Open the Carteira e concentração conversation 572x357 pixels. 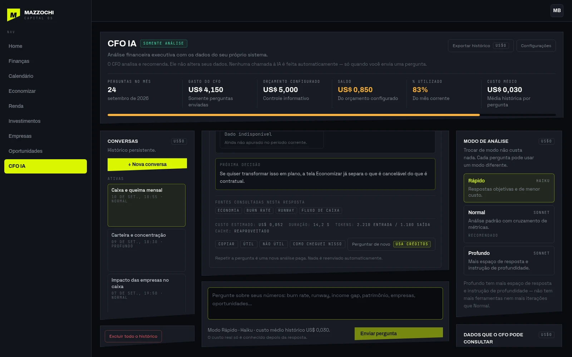click(147, 250)
